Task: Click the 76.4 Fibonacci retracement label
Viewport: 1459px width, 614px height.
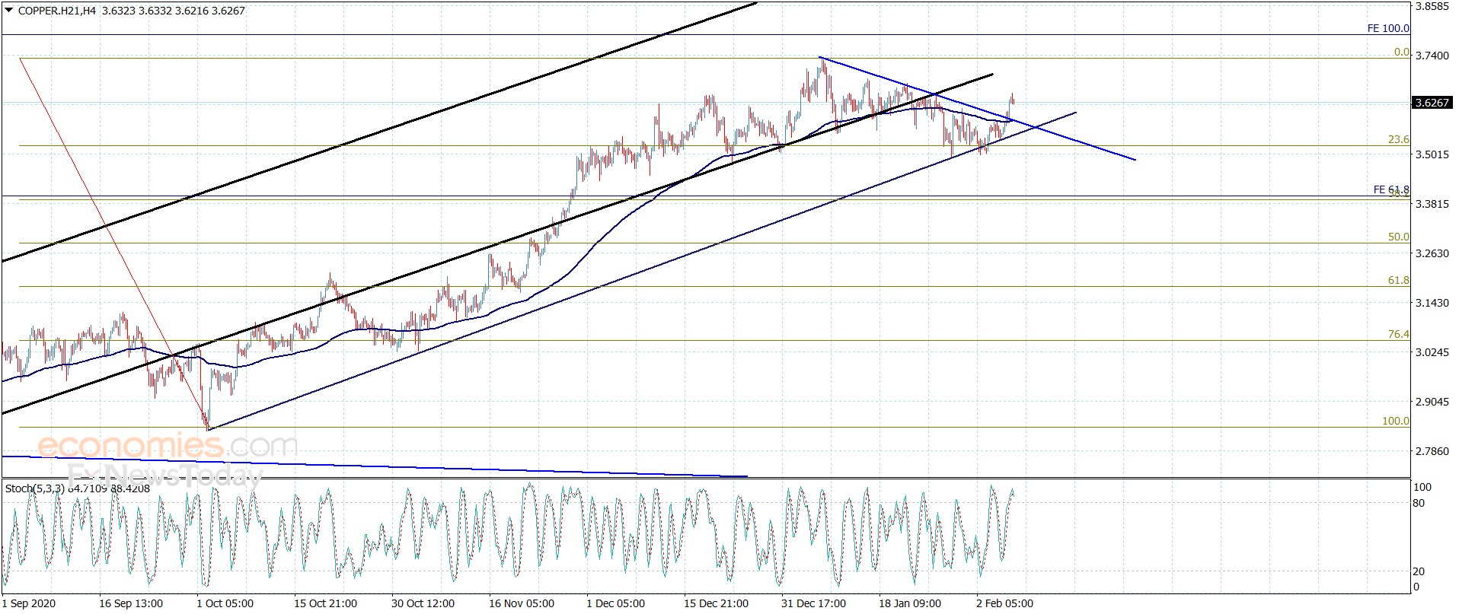Action: point(1398,334)
